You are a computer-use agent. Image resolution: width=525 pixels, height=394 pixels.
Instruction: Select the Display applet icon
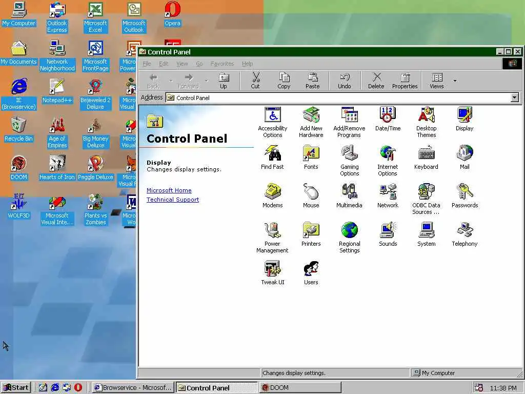465,119
